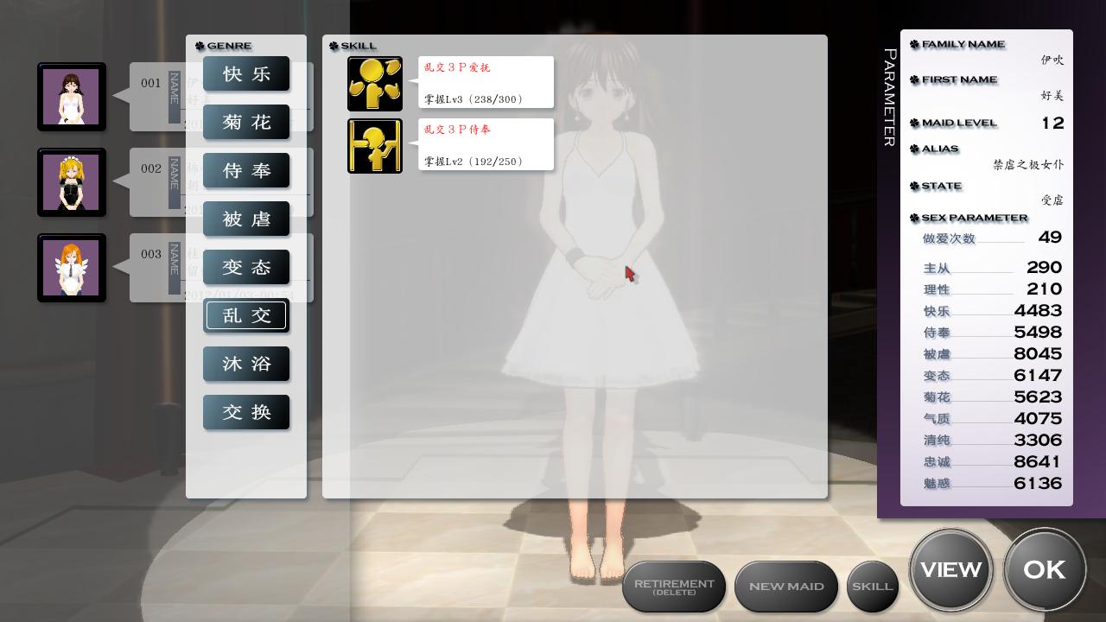Choose the 变态 genre button
This screenshot has height=622, width=1106.
click(246, 268)
